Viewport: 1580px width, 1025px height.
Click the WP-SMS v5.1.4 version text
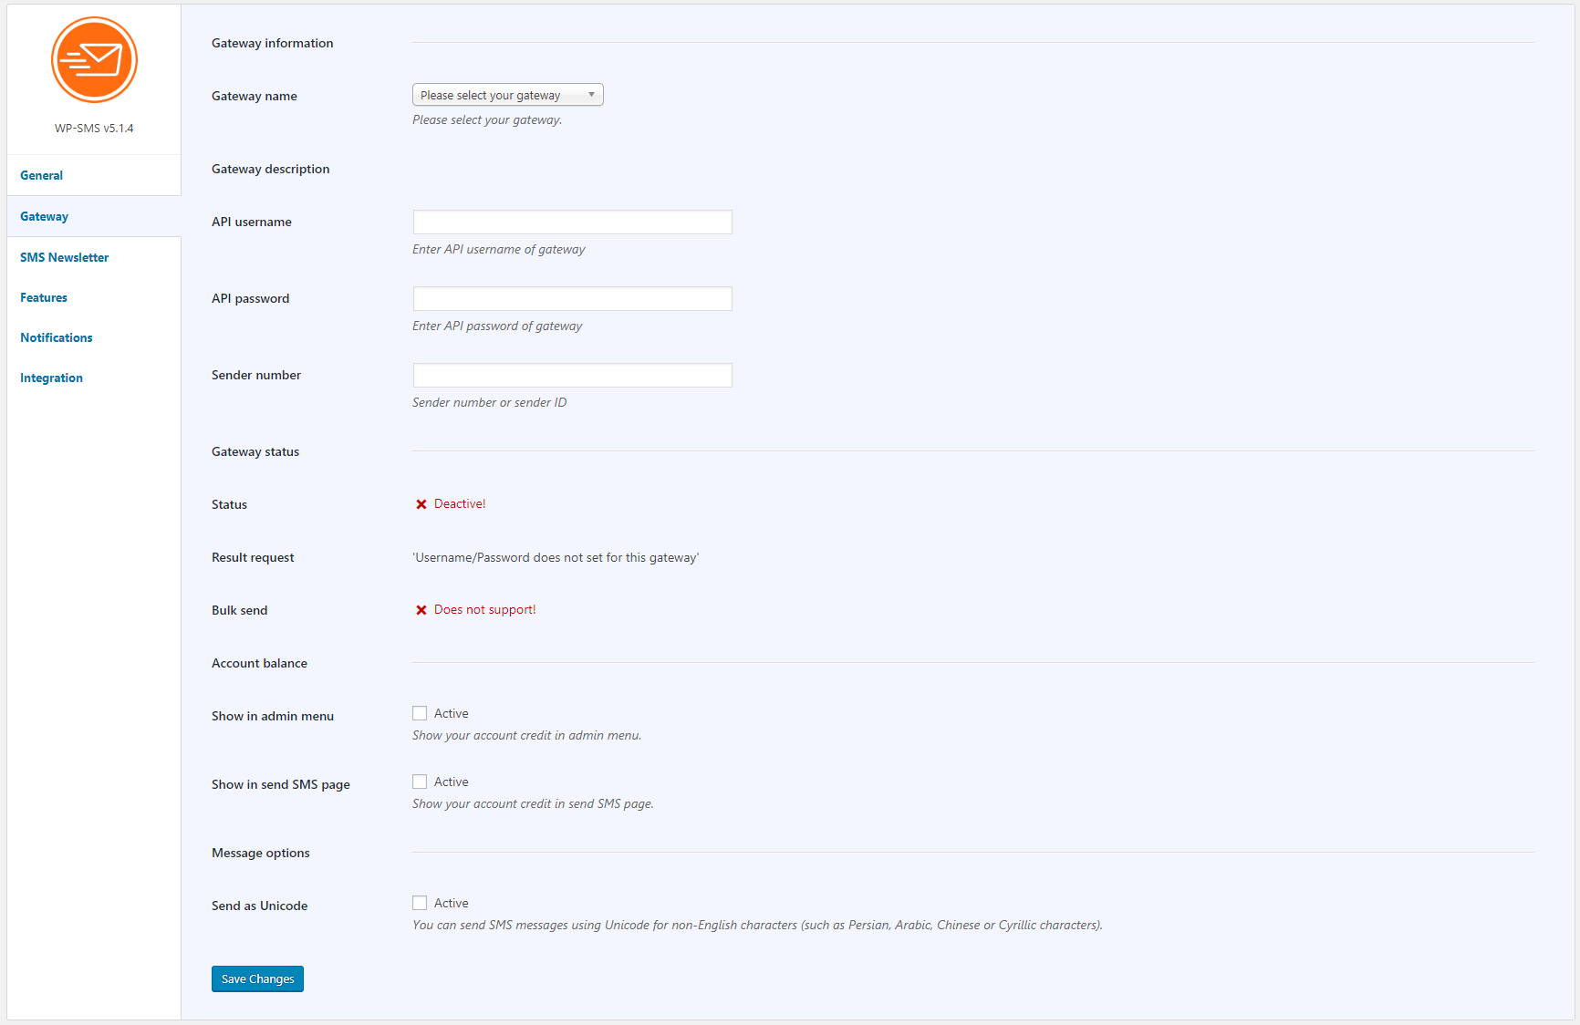[94, 129]
